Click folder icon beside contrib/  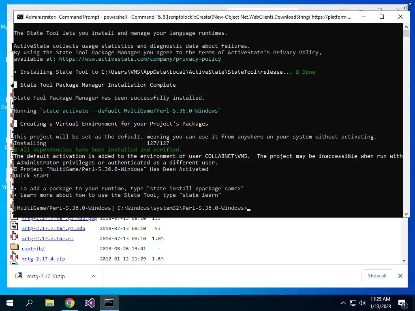[15, 247]
